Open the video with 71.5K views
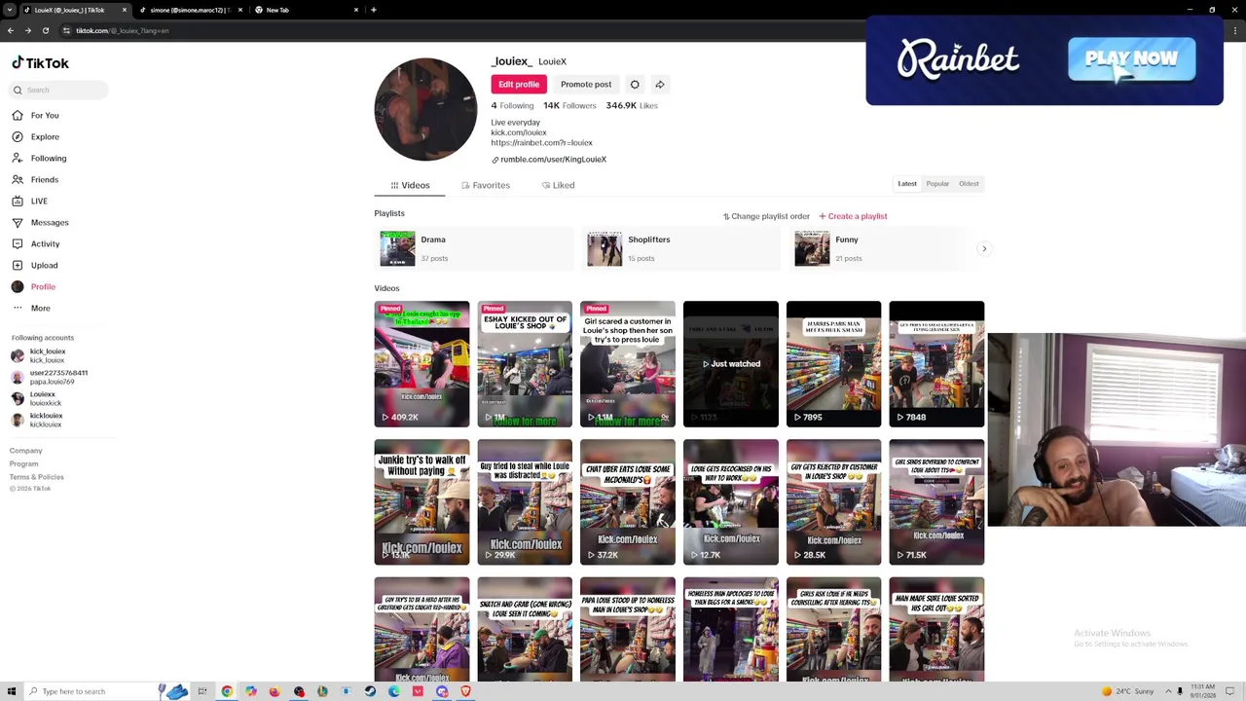 [x=936, y=502]
